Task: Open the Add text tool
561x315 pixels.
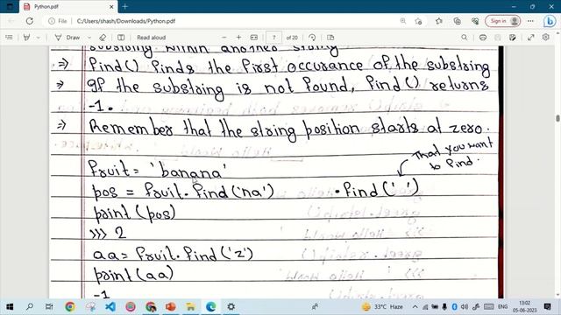Action: [x=121, y=37]
